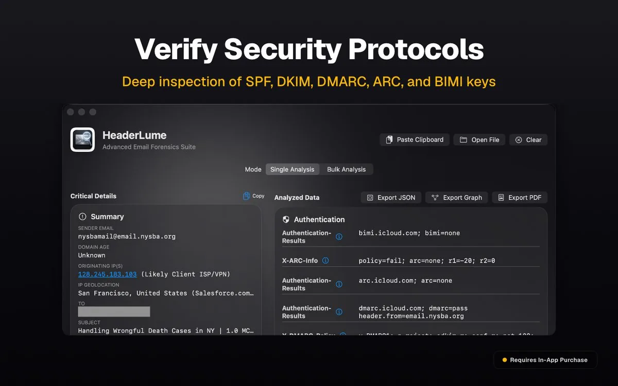Switch to Bulk Analysis mode
The image size is (618, 386).
pos(346,169)
